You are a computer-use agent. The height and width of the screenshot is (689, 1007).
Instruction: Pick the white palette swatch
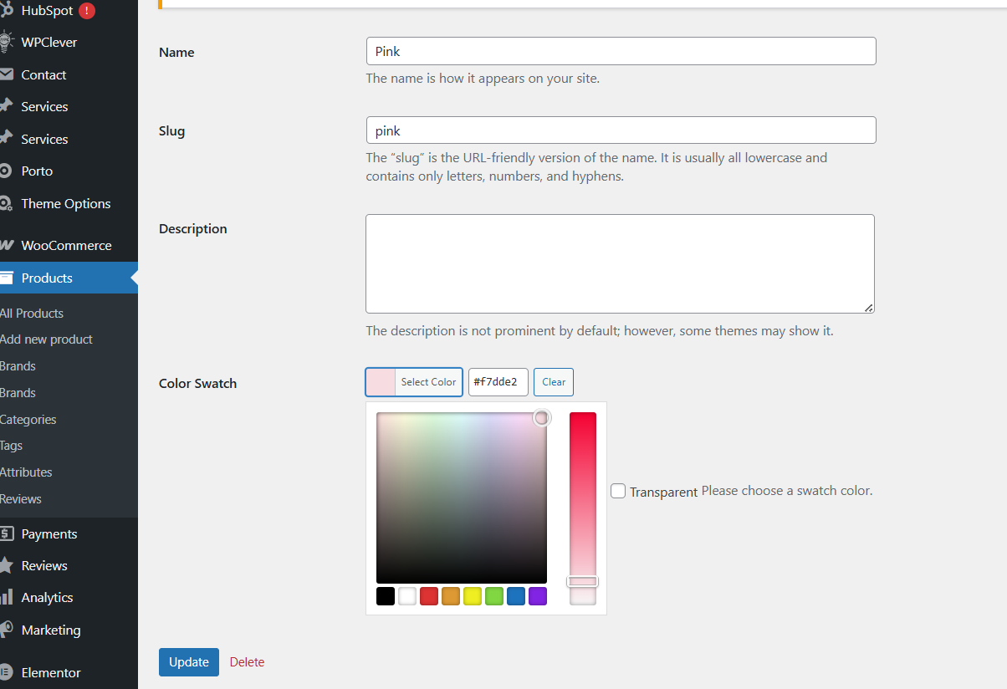407,596
